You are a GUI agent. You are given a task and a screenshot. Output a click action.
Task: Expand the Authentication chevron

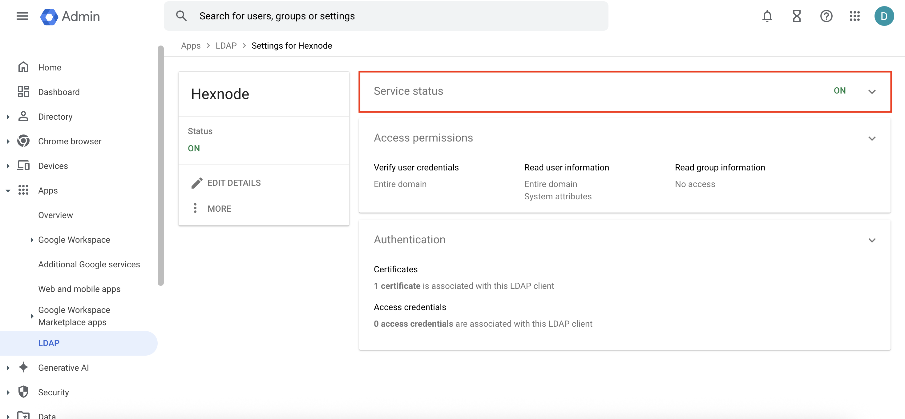coord(872,240)
